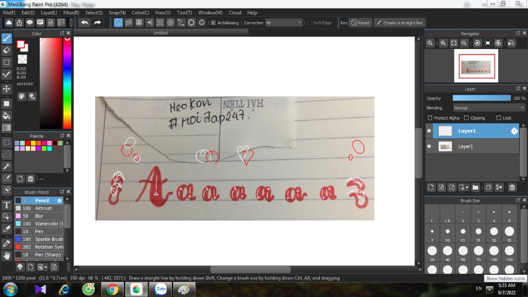
Task: Turn snap off icon
Action: point(118,23)
